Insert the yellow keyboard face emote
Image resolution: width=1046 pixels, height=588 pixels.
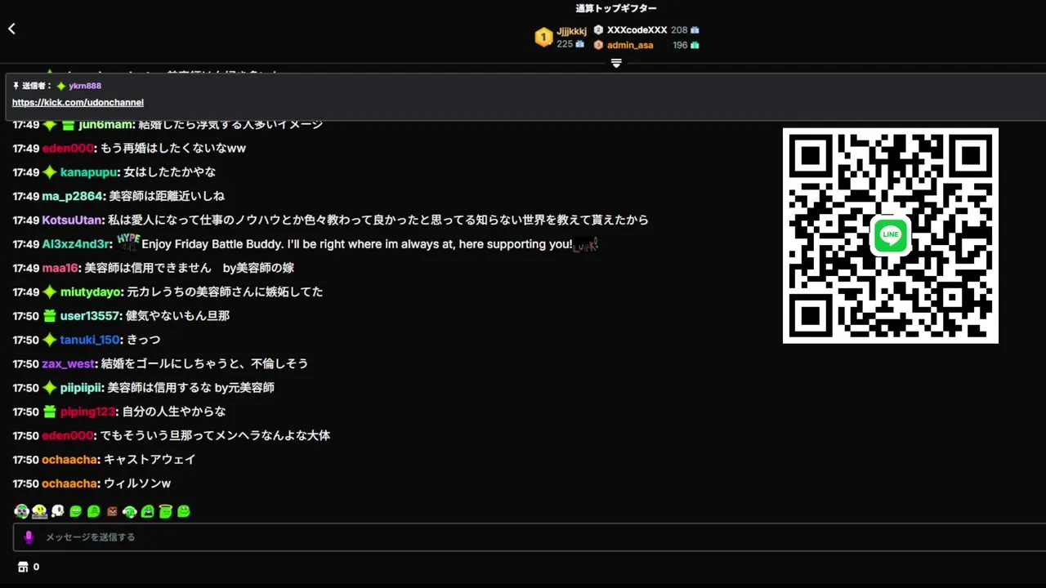39,511
